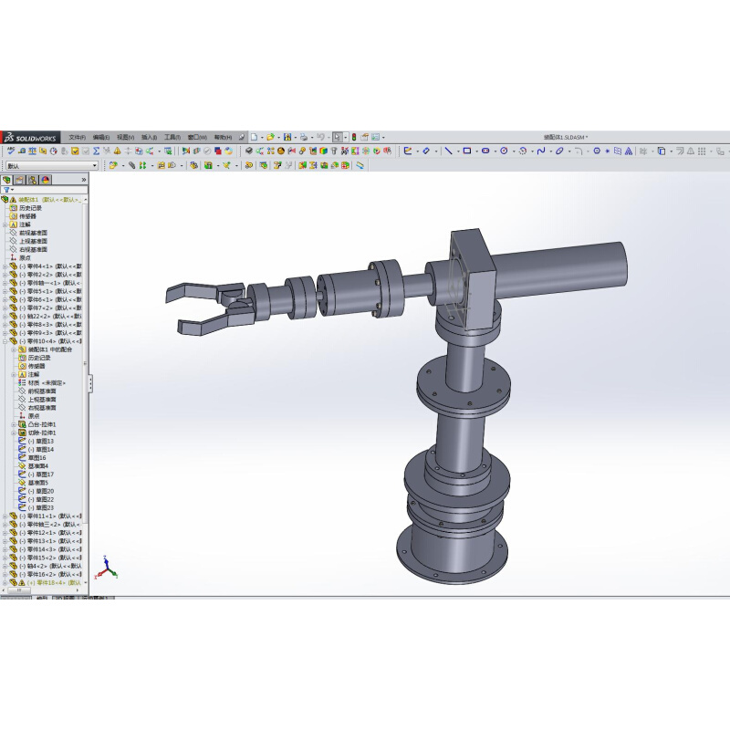Screen dimensions: 730x730
Task: Click the Save icon in top toolbar
Action: click(287, 137)
